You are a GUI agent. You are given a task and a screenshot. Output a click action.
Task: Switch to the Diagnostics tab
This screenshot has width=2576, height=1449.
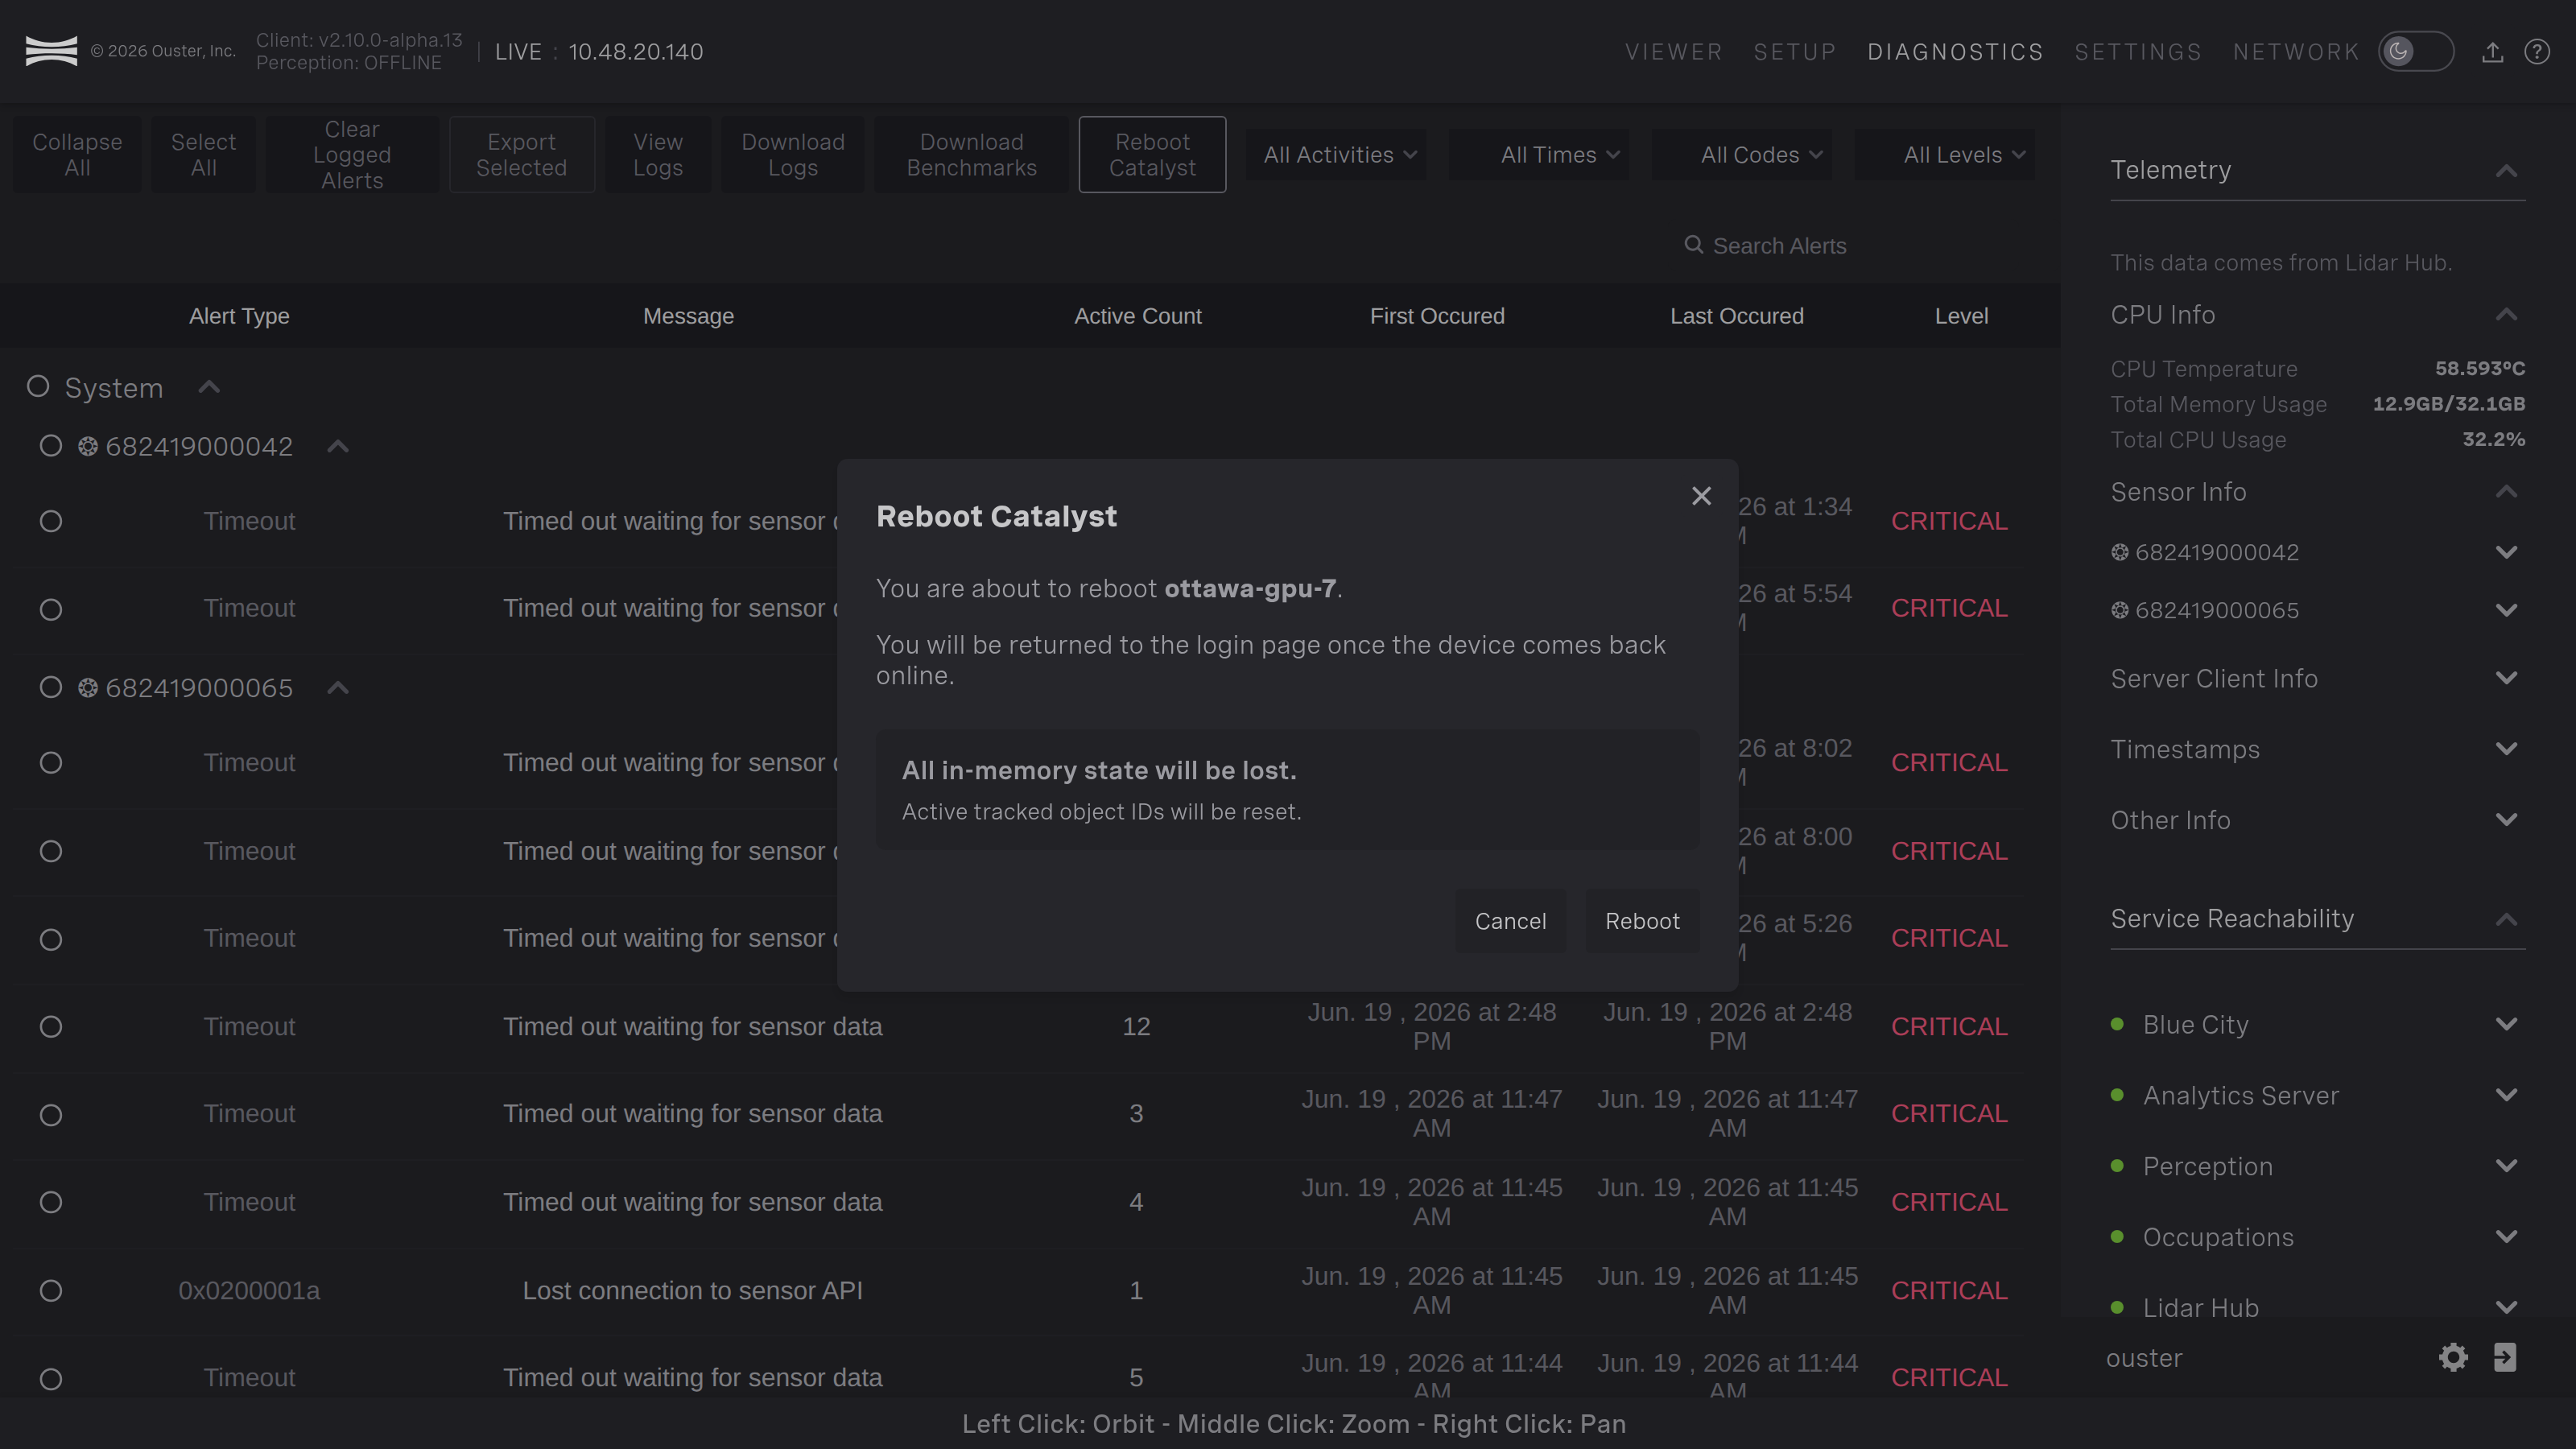click(x=1955, y=52)
